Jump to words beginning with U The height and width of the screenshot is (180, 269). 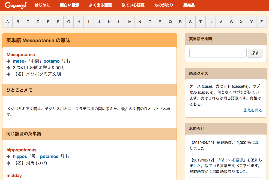pyautogui.click(x=211, y=22)
